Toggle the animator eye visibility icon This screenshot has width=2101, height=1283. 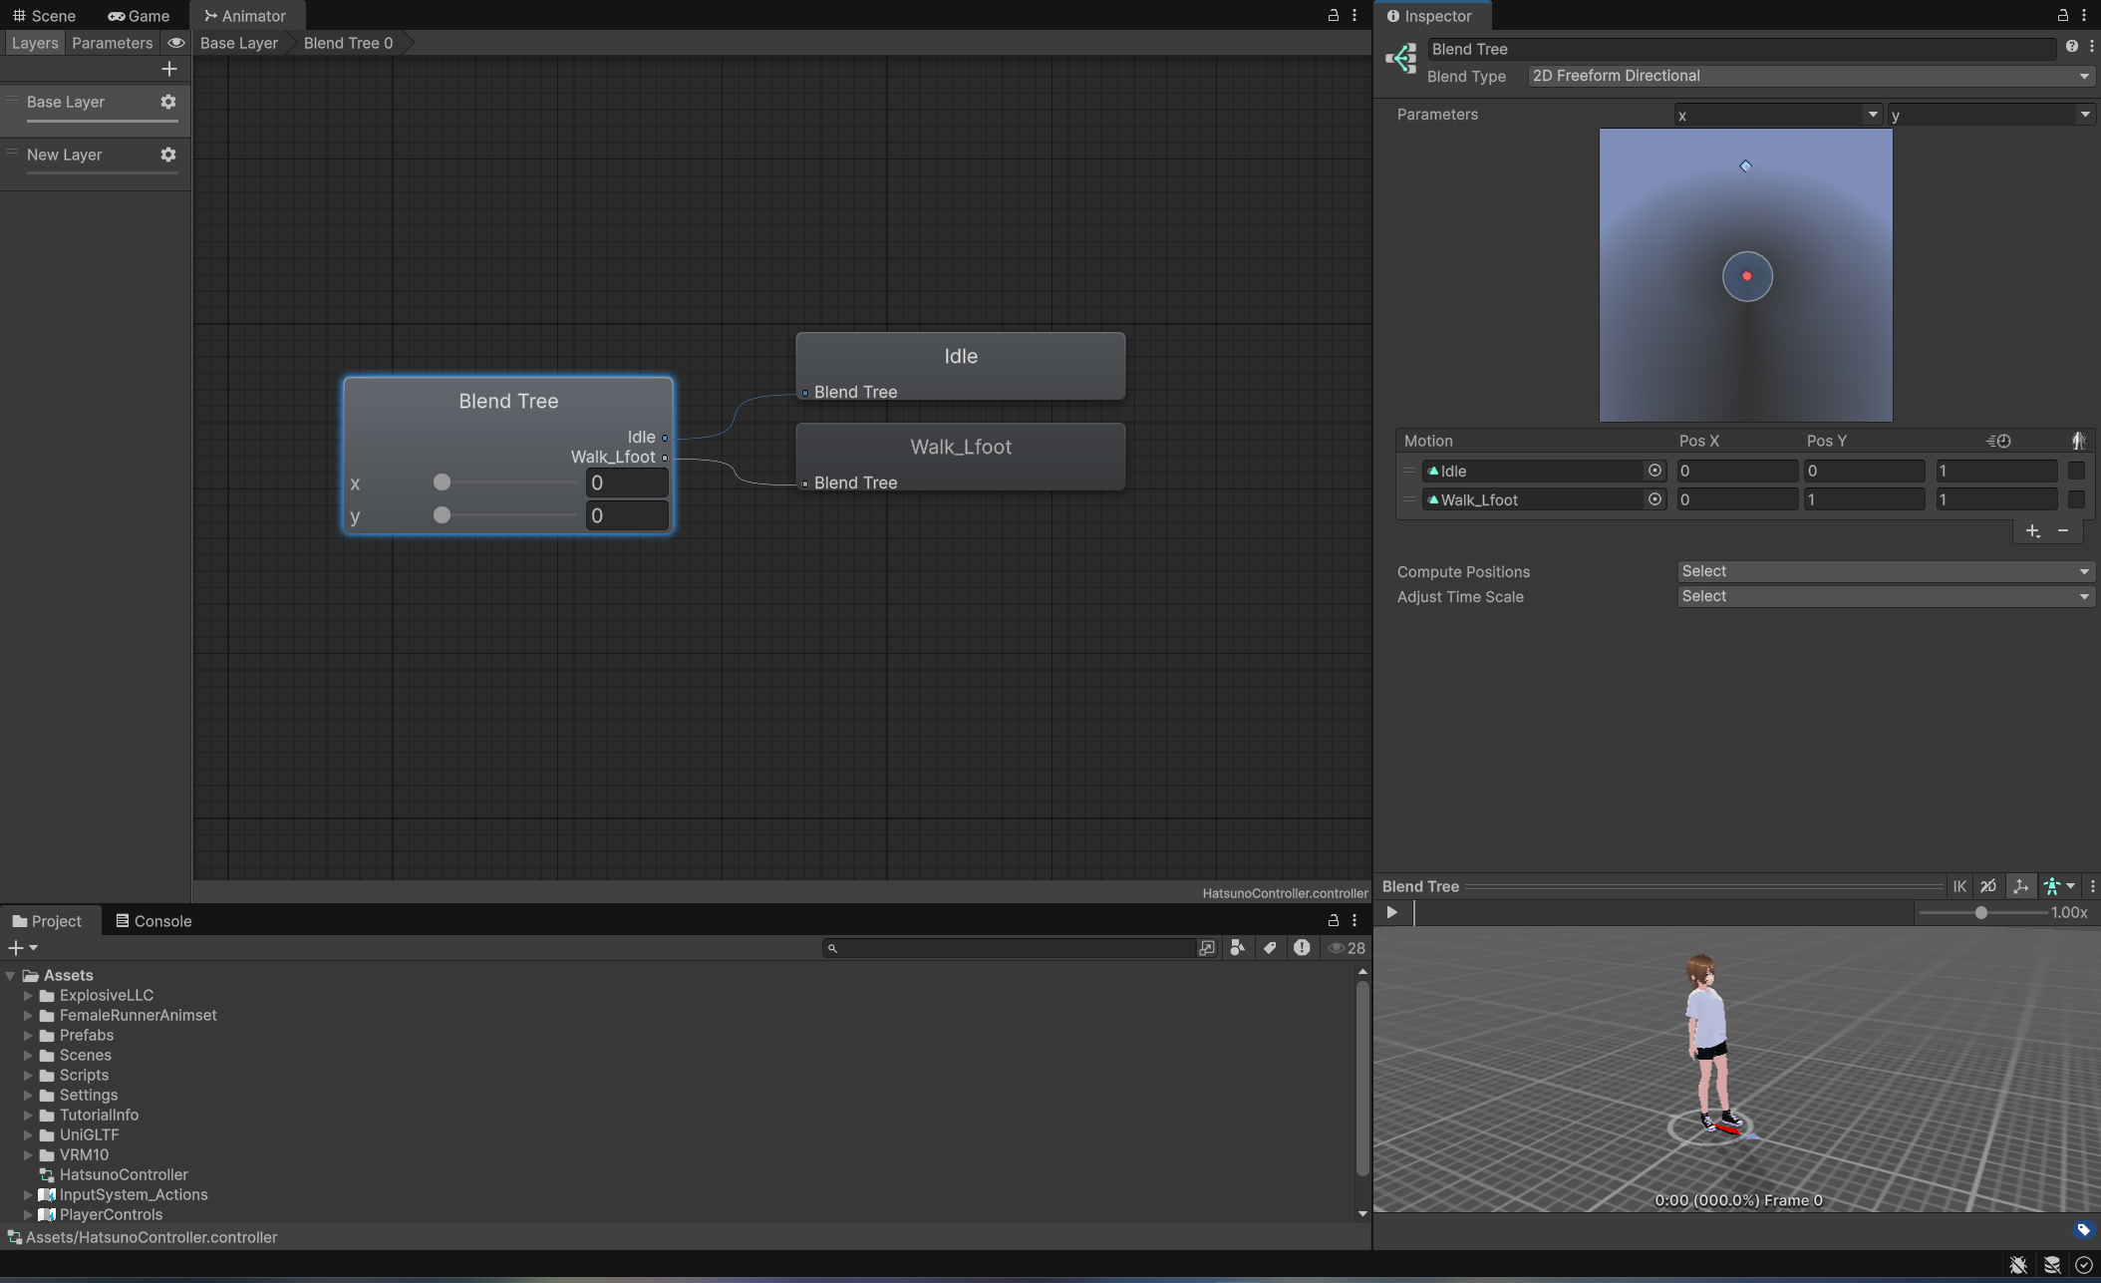coord(176,43)
